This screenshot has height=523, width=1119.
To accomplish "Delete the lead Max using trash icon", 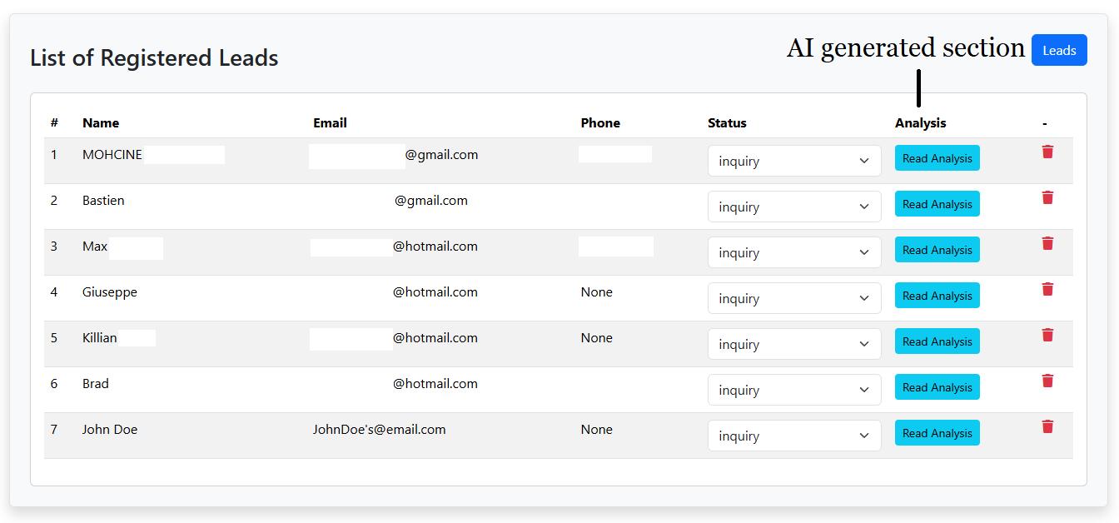I will tap(1047, 244).
